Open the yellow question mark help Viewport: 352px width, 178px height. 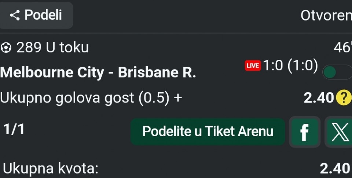(x=343, y=97)
